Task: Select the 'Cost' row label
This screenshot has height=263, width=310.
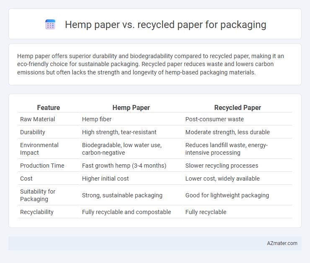Action: [x=26, y=179]
